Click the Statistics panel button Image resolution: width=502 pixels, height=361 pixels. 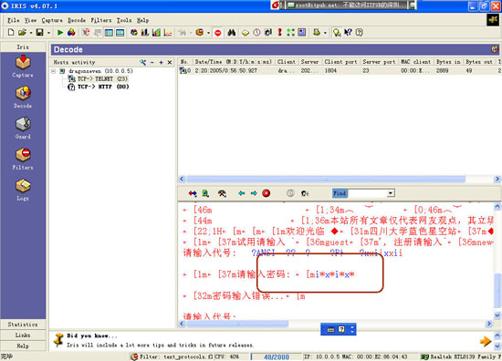click(x=23, y=325)
